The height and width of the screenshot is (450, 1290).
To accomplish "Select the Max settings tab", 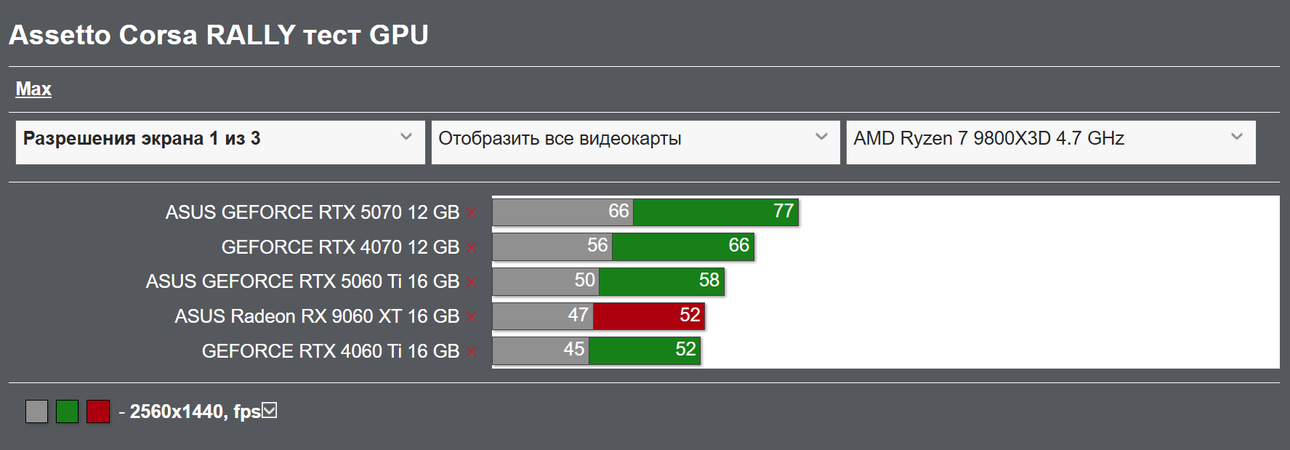I will pyautogui.click(x=33, y=89).
